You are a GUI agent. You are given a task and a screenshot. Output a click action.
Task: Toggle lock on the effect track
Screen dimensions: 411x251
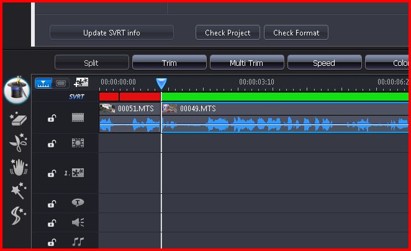click(x=52, y=144)
